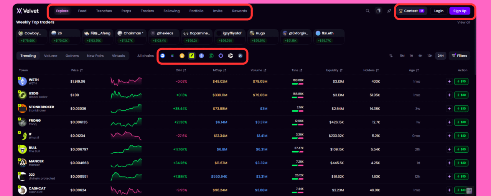Viewport: 491px width, 196px height.
Task: Open Cowboy trader card
Action: 32,36
